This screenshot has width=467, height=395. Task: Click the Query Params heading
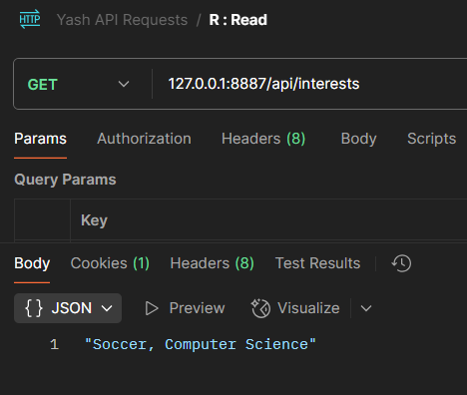point(65,180)
